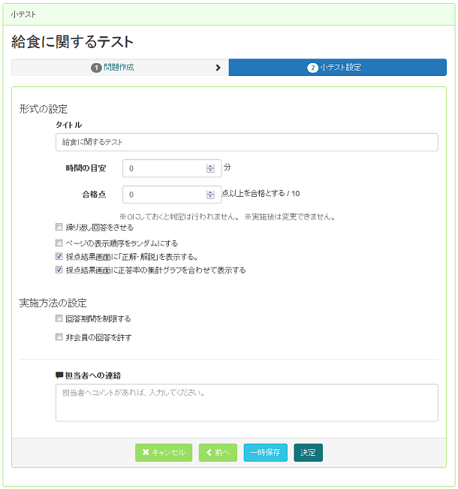This screenshot has height=489, width=458.
Task: Click the 一時保存 button
Action: pos(265,452)
